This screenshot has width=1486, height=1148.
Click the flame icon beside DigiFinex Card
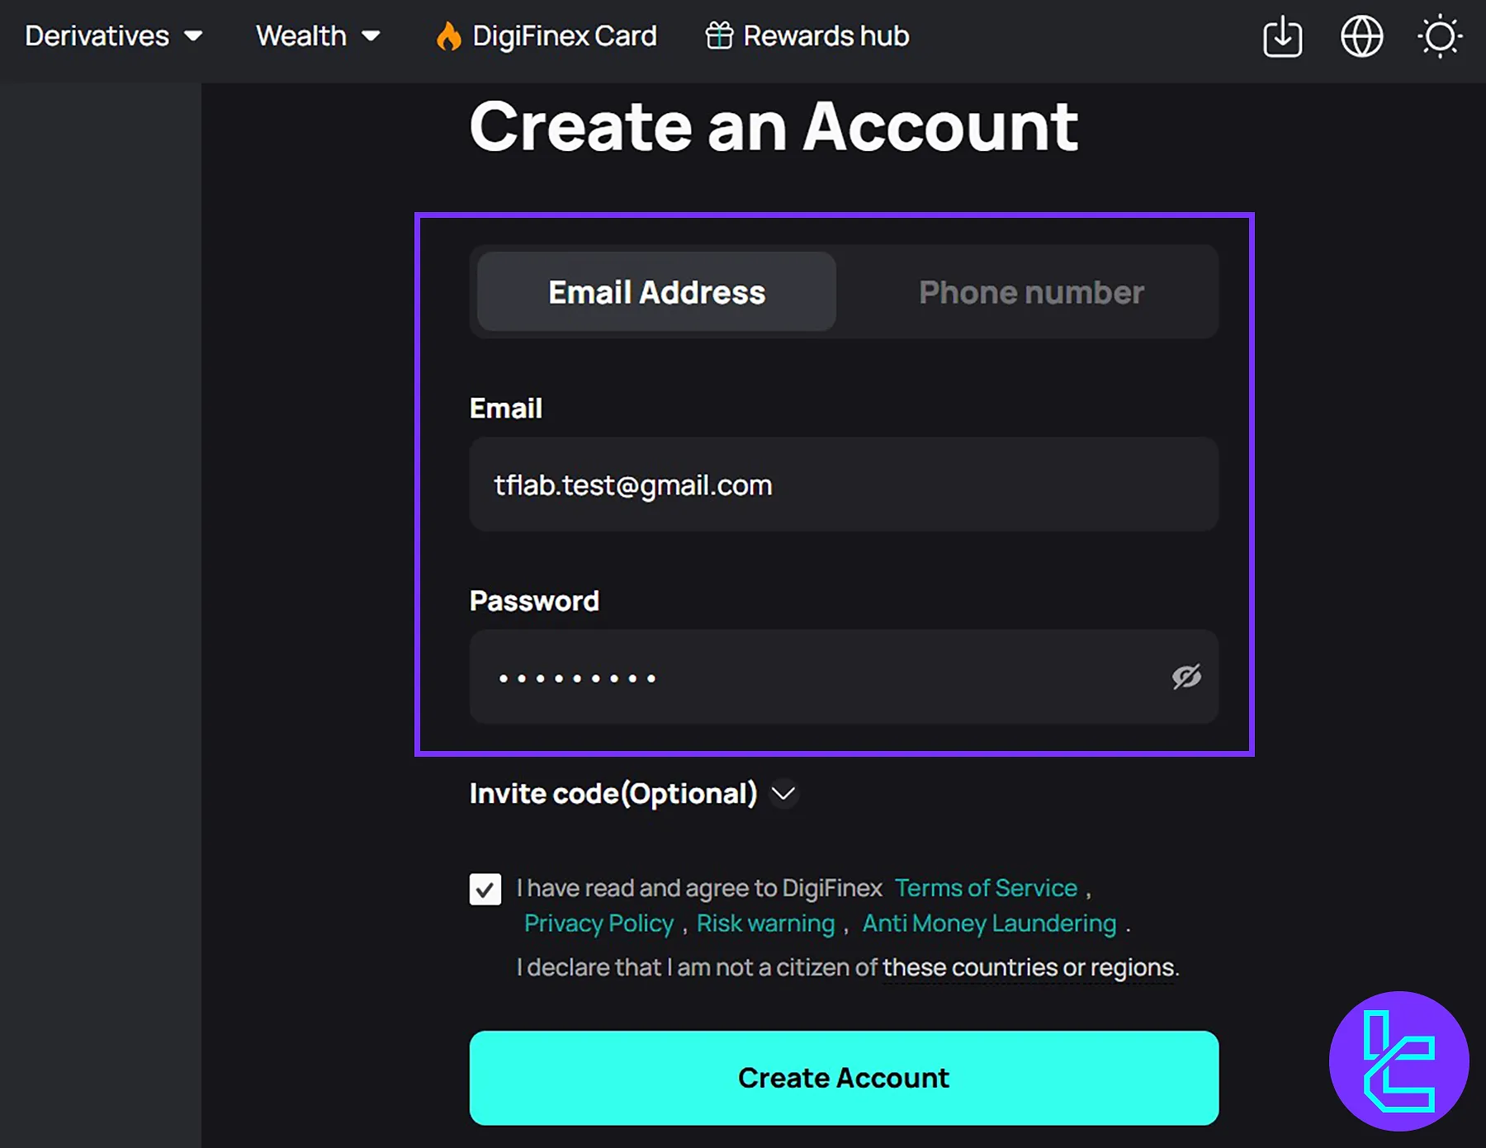[x=448, y=36]
